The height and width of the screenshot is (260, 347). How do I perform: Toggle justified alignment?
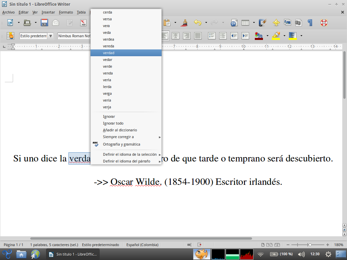198,36
